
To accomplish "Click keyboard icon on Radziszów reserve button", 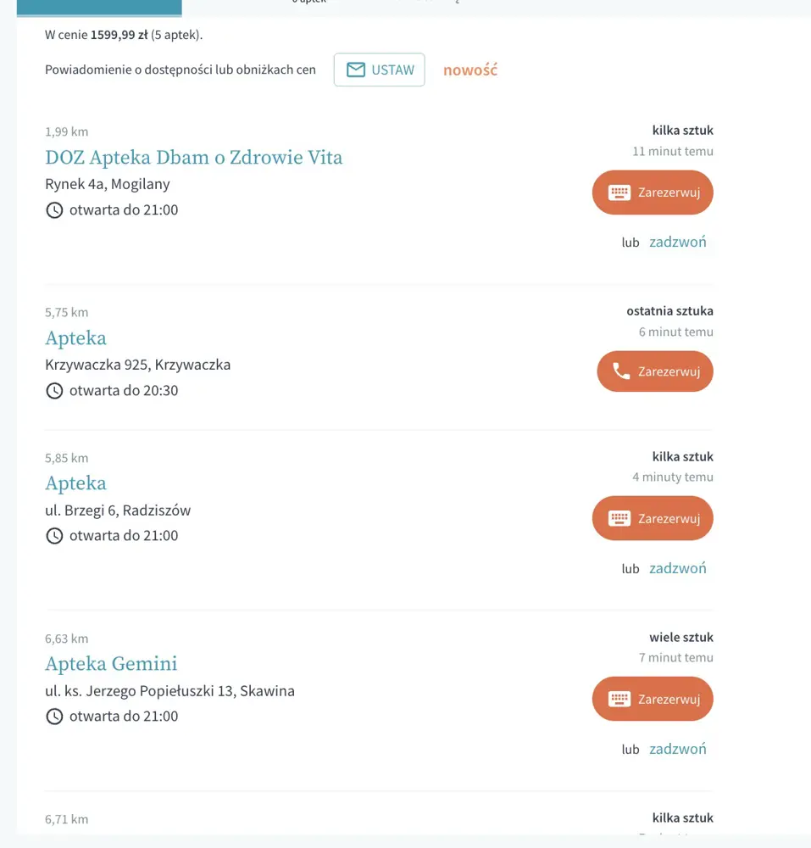I will click(x=619, y=519).
